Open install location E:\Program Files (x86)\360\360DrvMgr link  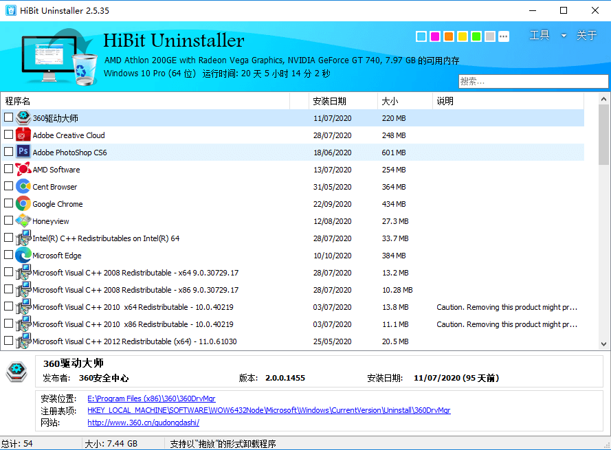point(151,398)
